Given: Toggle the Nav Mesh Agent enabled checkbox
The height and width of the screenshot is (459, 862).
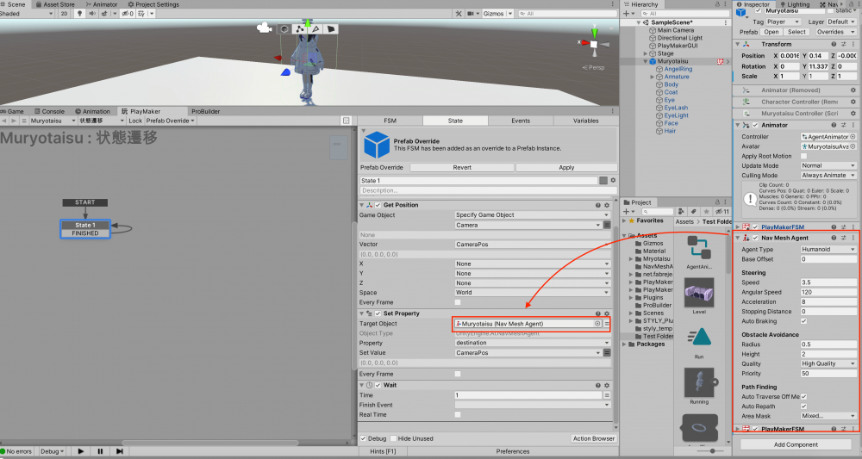Looking at the screenshot, I should click(x=755, y=238).
